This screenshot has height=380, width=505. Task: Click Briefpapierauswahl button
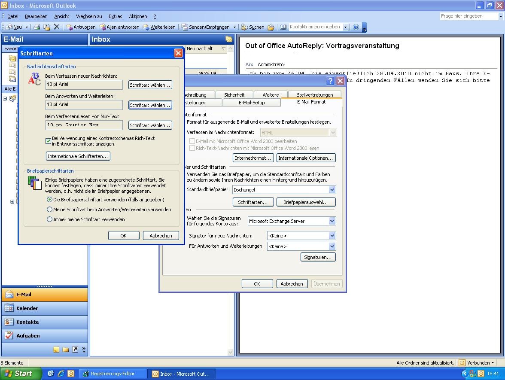[306, 202]
